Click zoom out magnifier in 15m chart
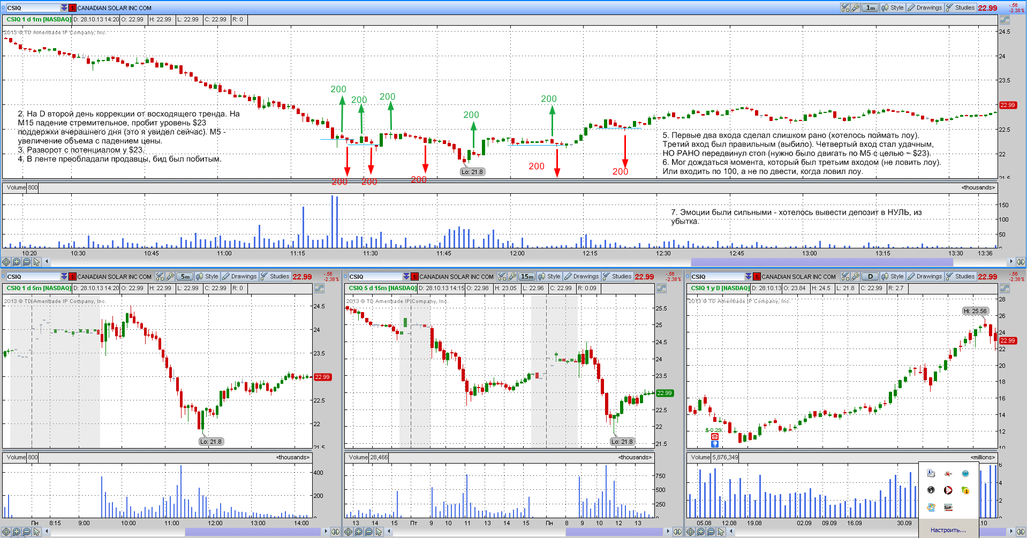The image size is (1027, 538). click(368, 532)
